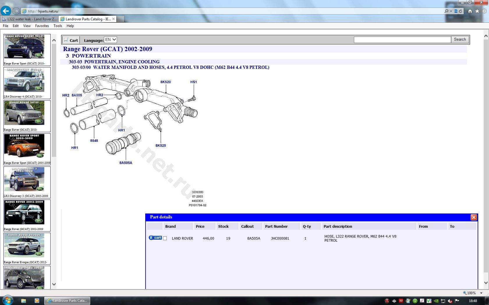489x305 pixels.
Task: Refresh the page with reload icon
Action: pyautogui.click(x=460, y=11)
